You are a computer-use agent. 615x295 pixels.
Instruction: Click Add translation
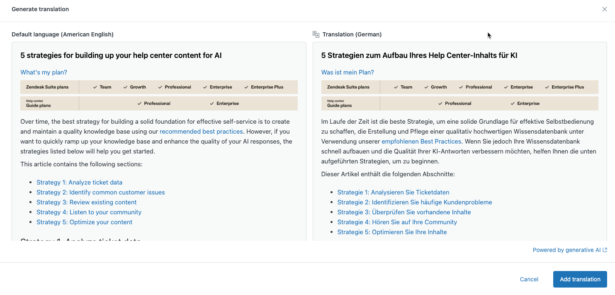pyautogui.click(x=580, y=279)
